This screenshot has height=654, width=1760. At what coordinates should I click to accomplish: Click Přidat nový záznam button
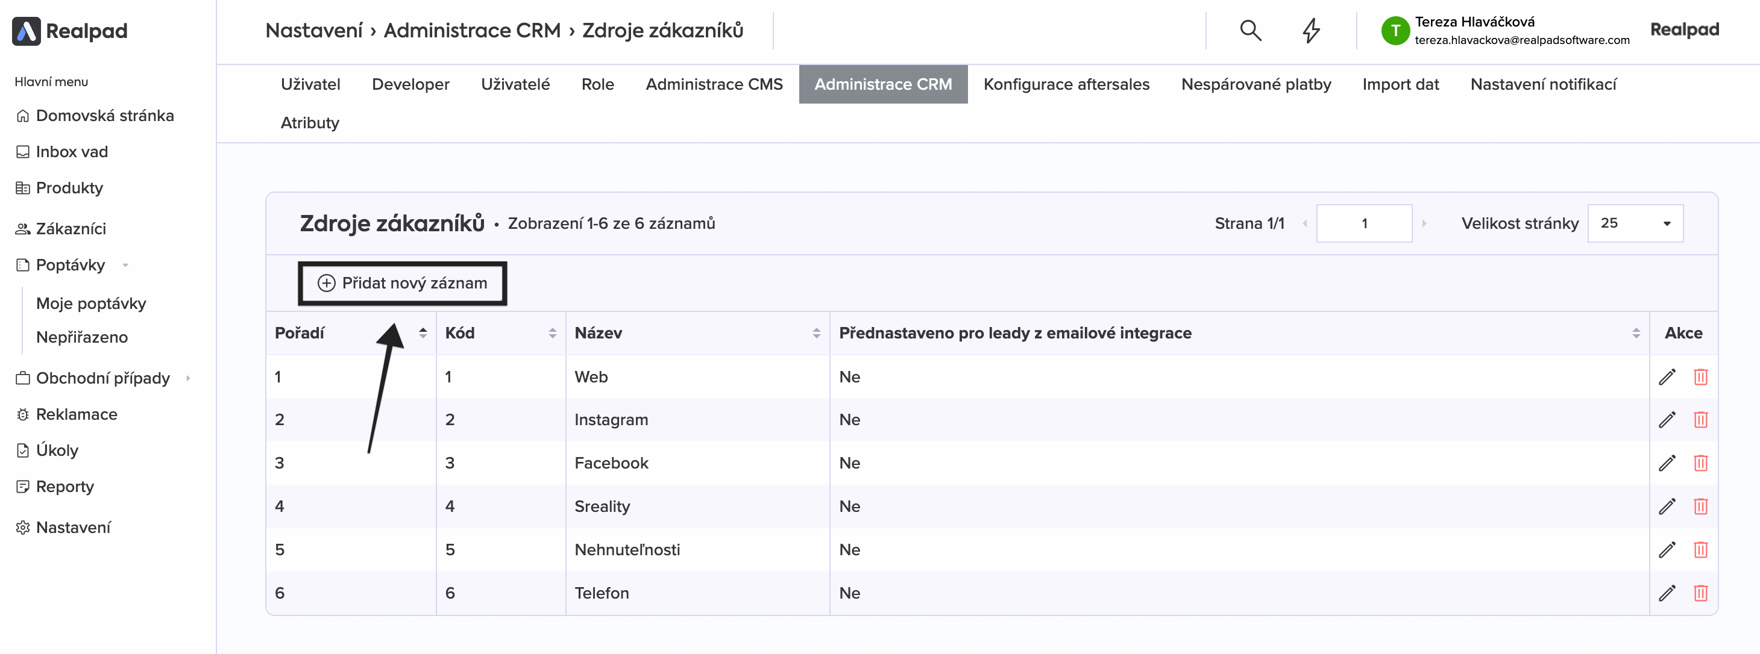click(x=403, y=283)
